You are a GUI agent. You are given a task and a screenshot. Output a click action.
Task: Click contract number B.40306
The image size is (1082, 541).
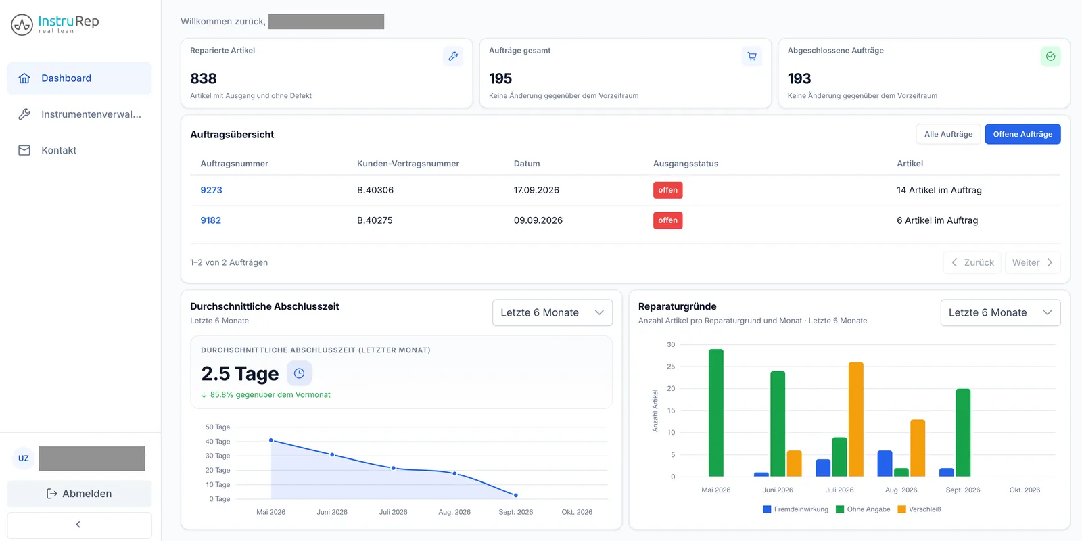[x=375, y=190]
